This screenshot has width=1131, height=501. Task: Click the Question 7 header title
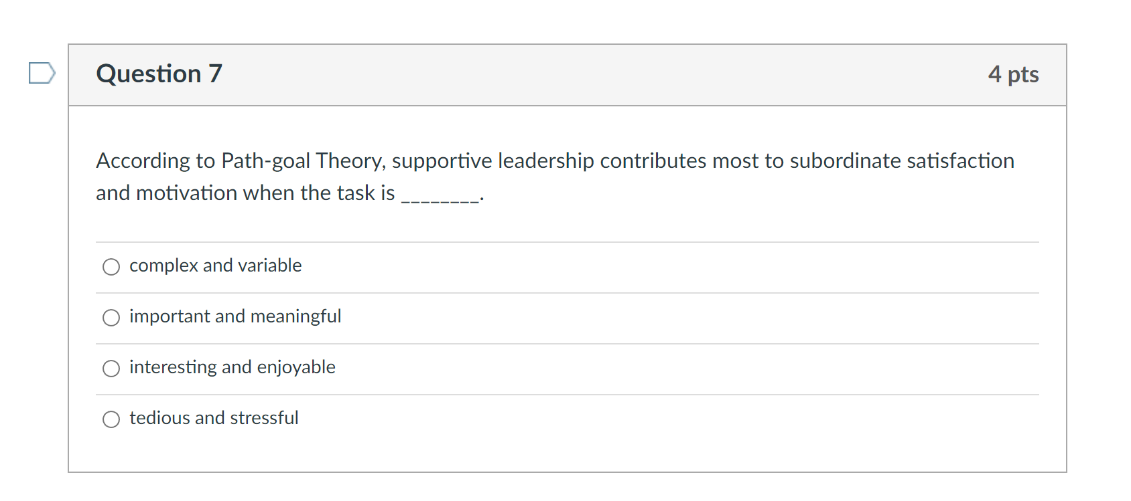pyautogui.click(x=158, y=74)
